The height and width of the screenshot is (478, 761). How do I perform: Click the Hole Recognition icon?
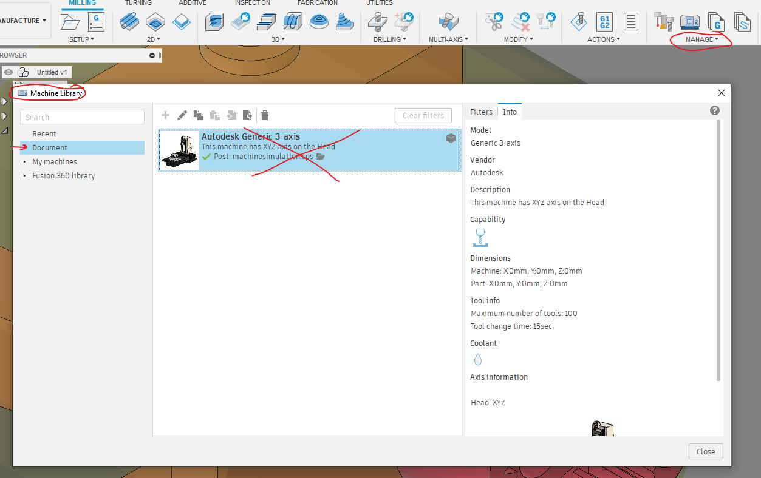[404, 22]
